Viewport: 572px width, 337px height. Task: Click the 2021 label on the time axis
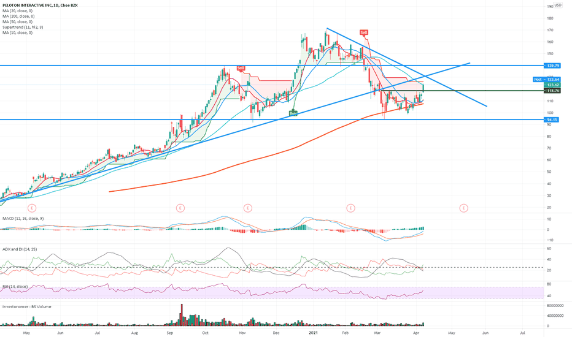(314, 333)
